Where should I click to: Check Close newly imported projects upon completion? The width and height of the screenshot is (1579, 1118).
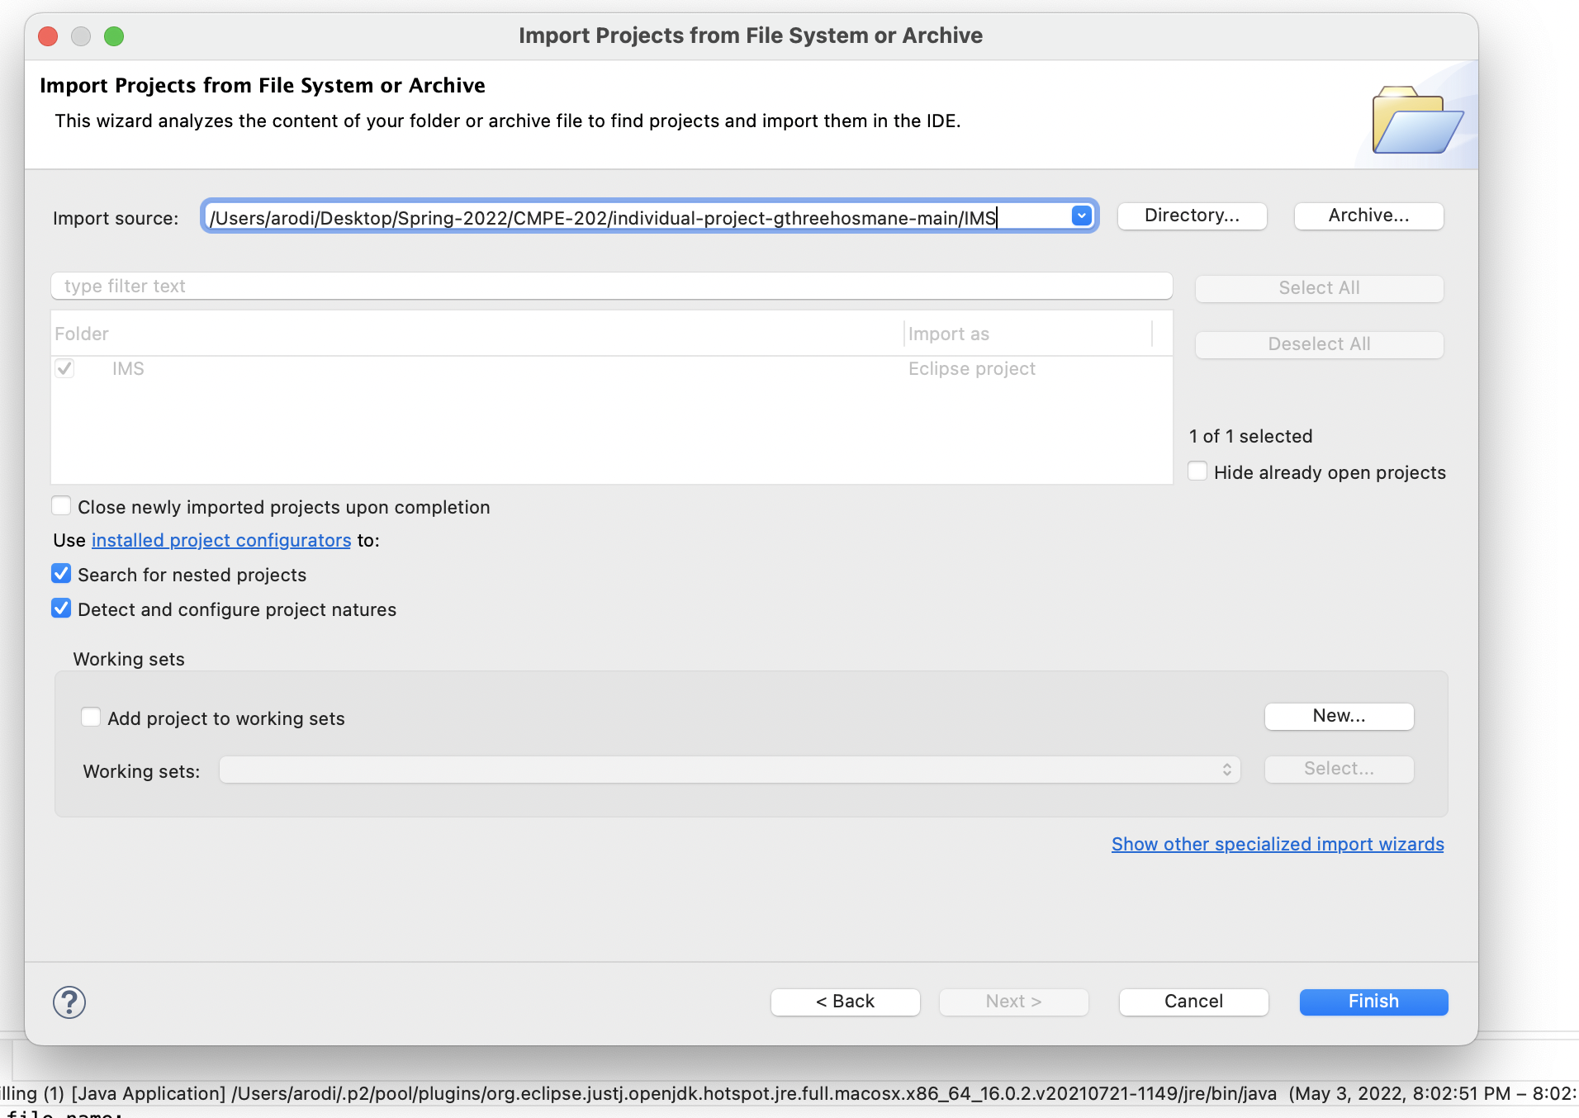tap(61, 506)
